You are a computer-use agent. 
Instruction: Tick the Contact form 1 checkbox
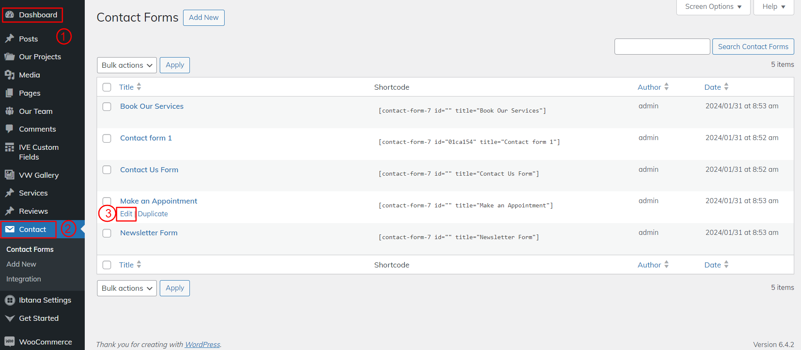(107, 138)
